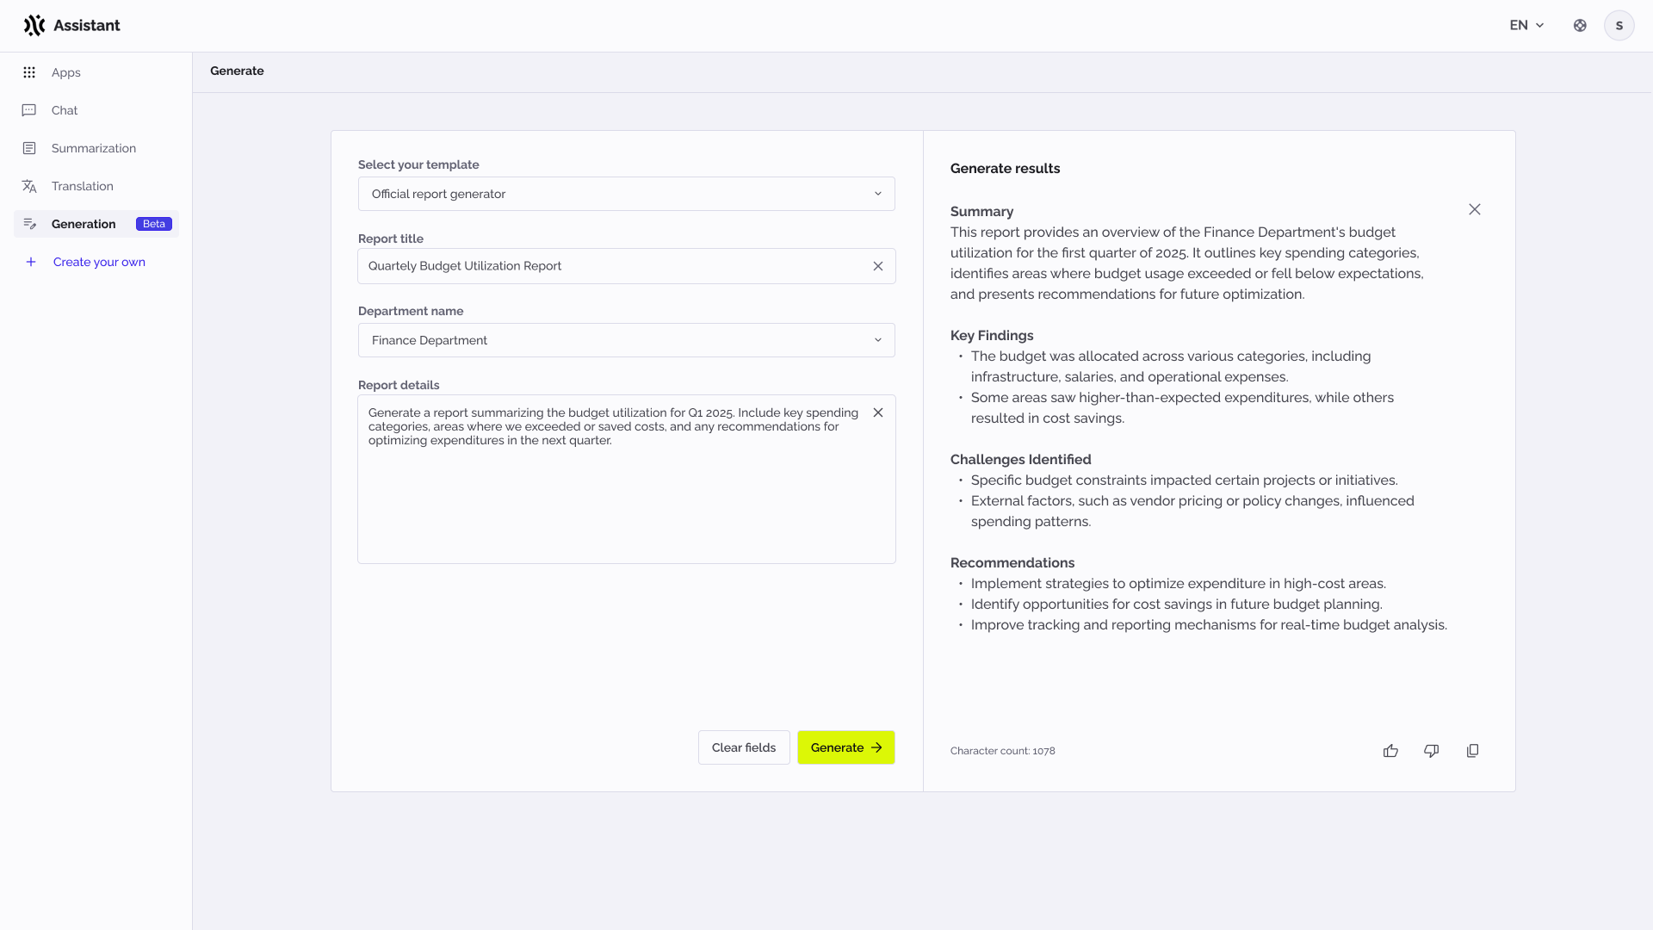The width and height of the screenshot is (1653, 930).
Task: Click the Clear fields button
Action: tap(744, 747)
